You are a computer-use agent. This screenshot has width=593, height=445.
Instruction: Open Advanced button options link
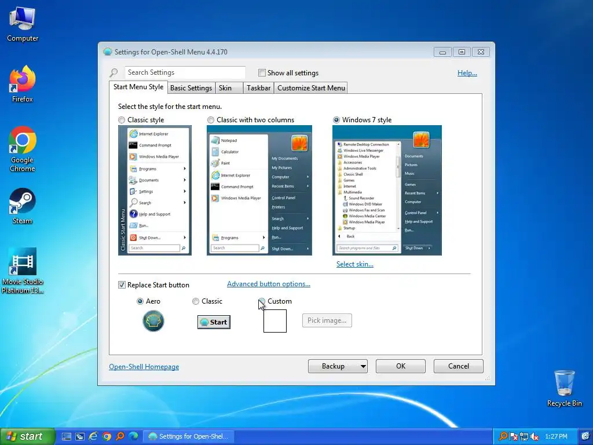click(x=269, y=284)
